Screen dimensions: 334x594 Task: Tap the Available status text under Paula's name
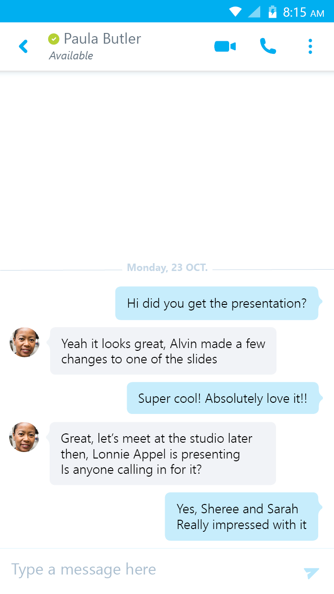(x=71, y=55)
